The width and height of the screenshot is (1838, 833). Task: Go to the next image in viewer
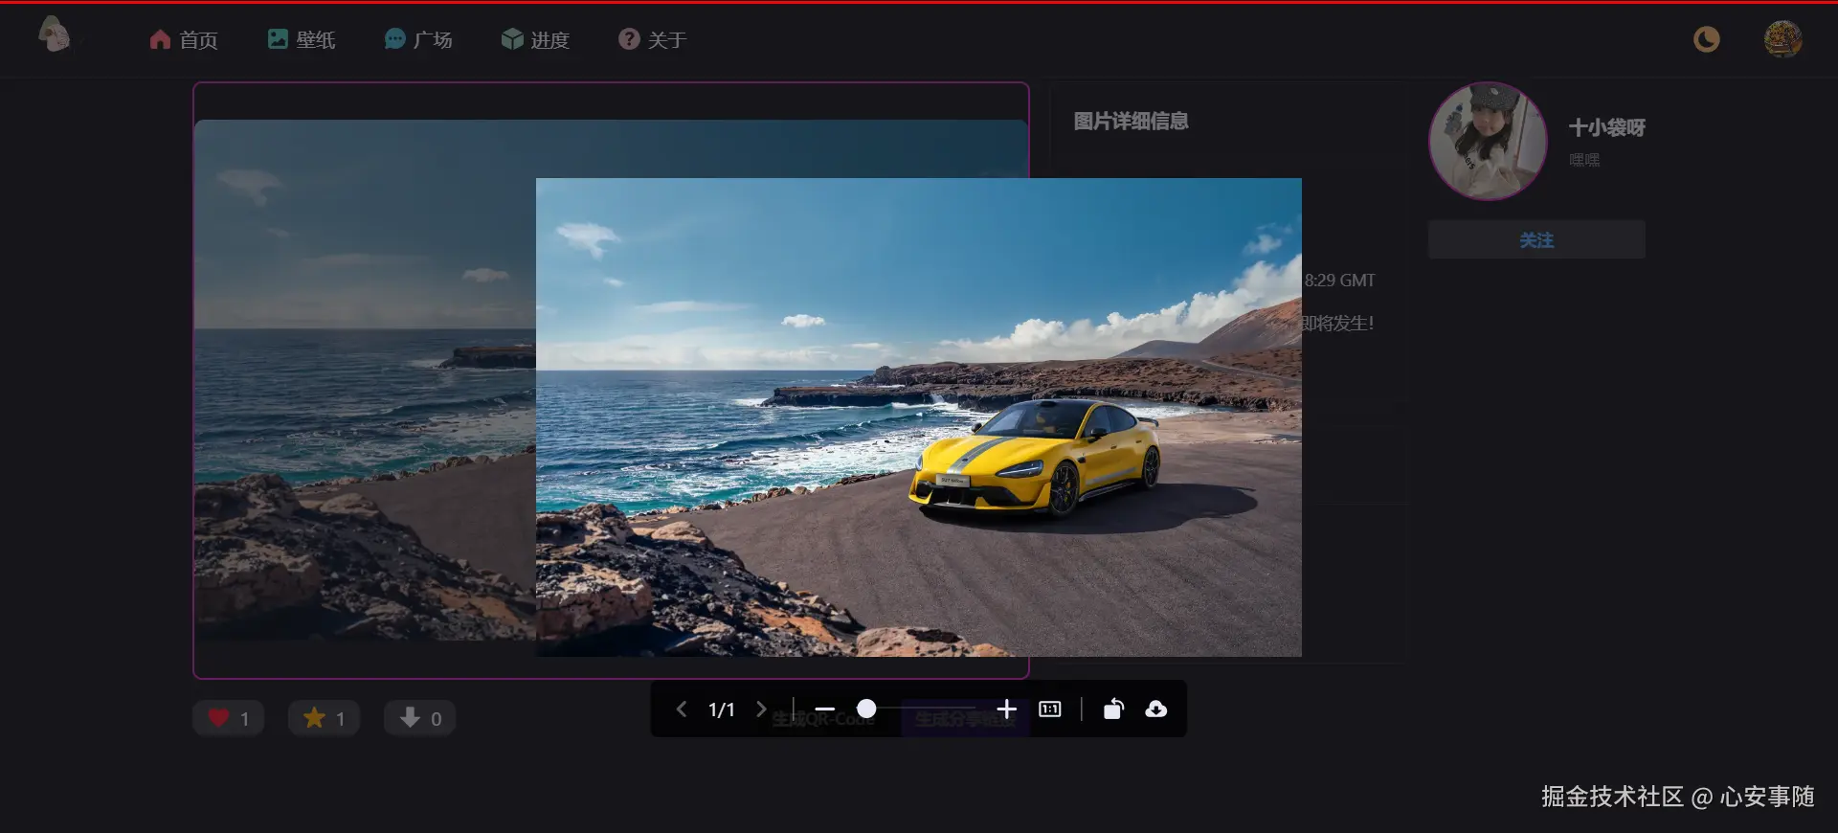(x=761, y=709)
